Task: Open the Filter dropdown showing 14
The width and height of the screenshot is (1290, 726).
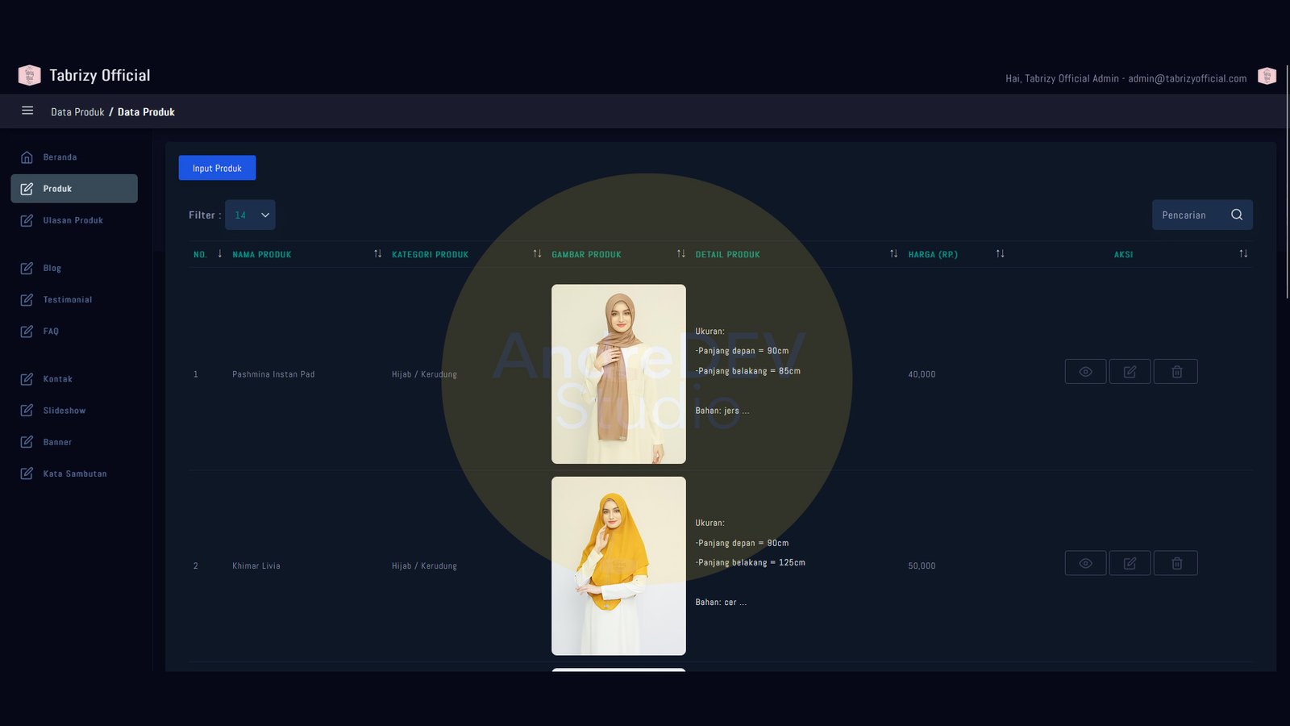Action: pos(250,215)
